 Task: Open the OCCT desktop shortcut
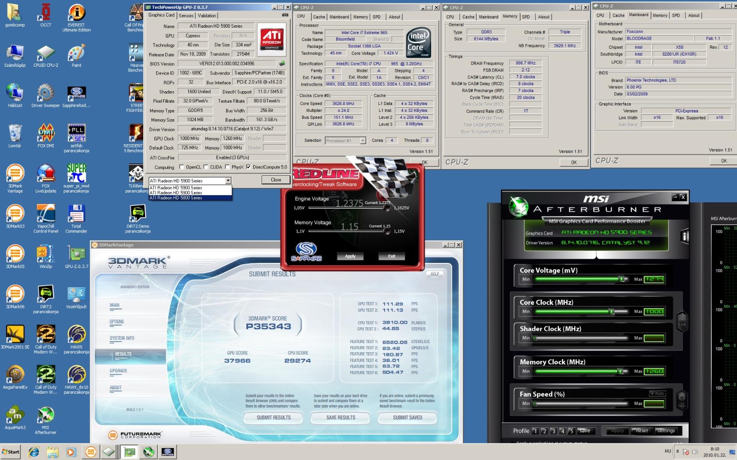(46, 16)
